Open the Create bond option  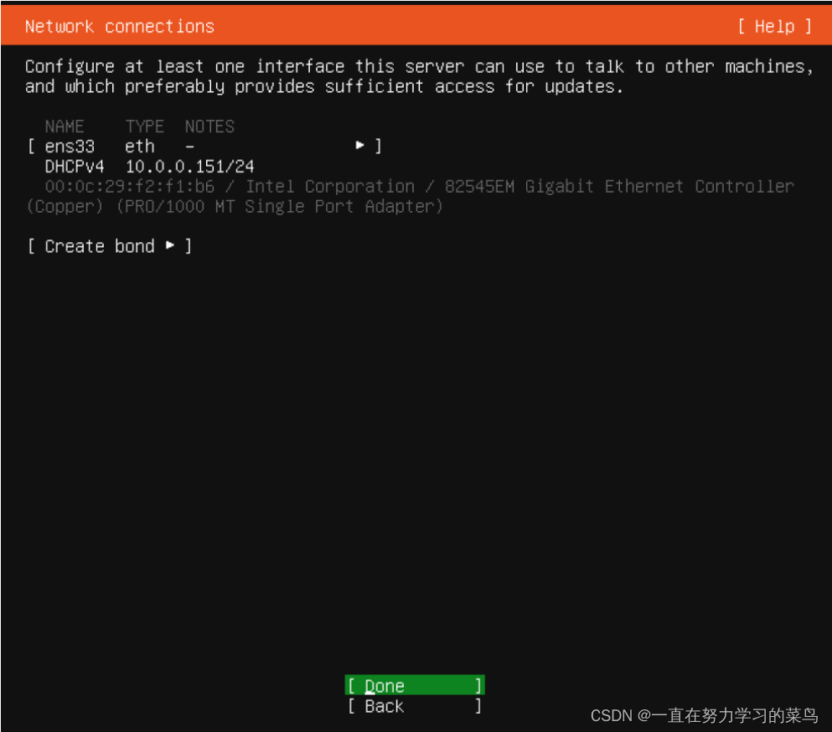[x=109, y=246]
